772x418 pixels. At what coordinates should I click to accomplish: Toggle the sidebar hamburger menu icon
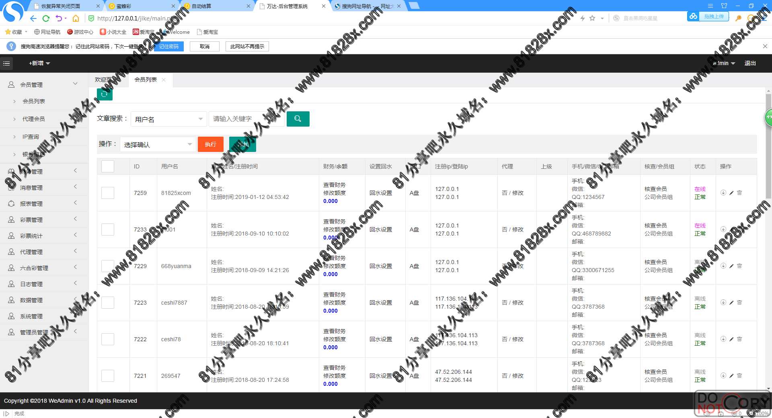[x=6, y=64]
